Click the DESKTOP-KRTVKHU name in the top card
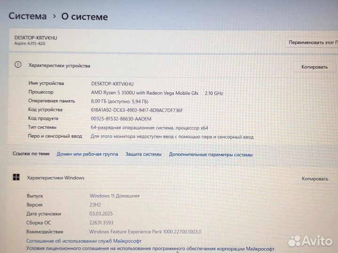 click(36, 38)
